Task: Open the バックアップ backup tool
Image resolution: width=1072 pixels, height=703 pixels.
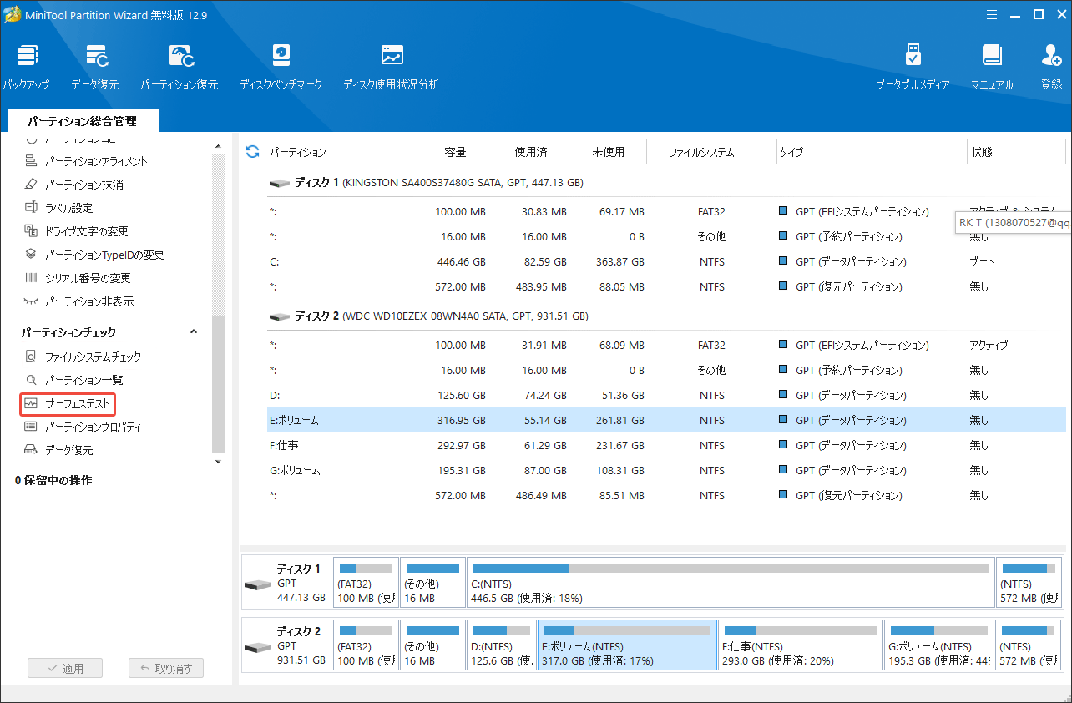Action: (x=25, y=67)
